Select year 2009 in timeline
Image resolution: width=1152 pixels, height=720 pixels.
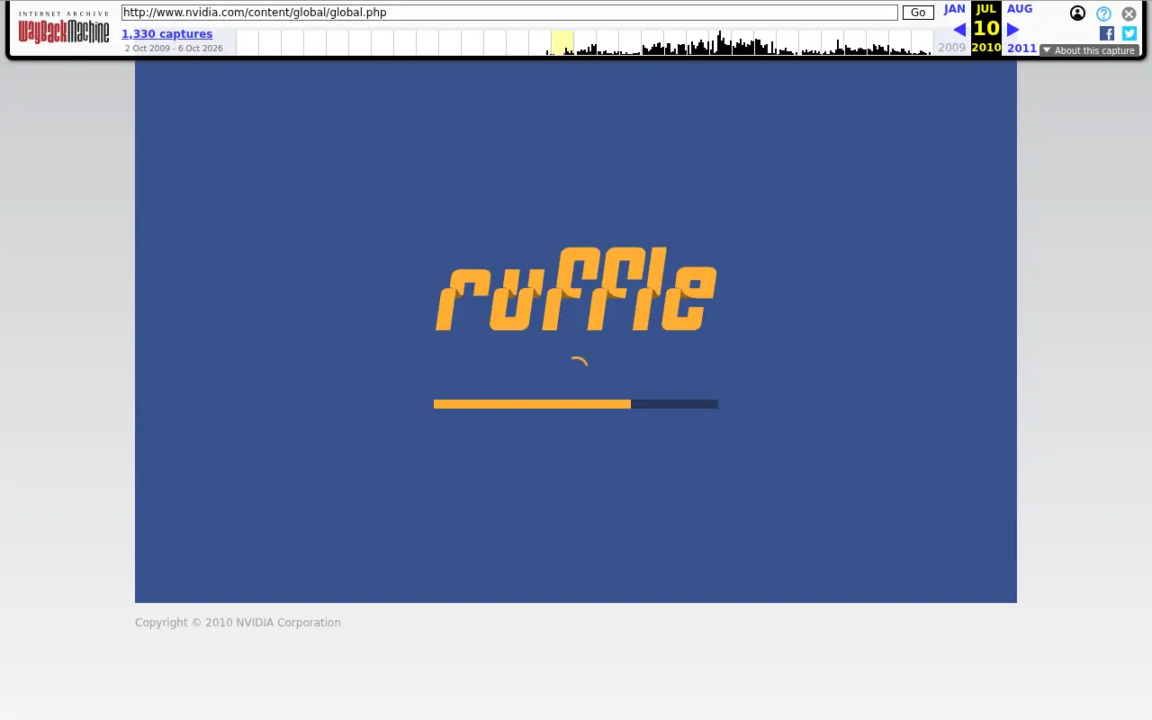tap(951, 48)
